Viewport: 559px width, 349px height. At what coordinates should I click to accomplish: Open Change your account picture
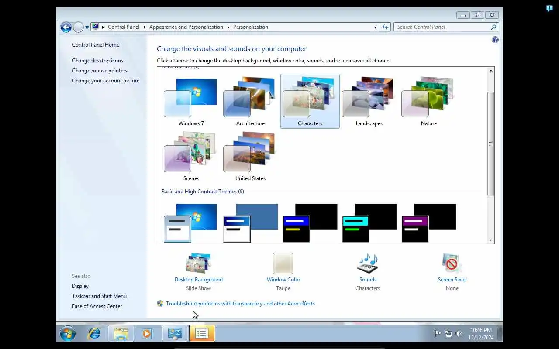pyautogui.click(x=106, y=81)
